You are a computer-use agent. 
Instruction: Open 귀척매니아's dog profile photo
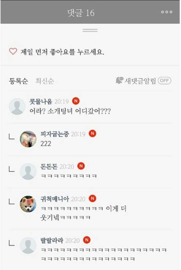click(x=28, y=204)
